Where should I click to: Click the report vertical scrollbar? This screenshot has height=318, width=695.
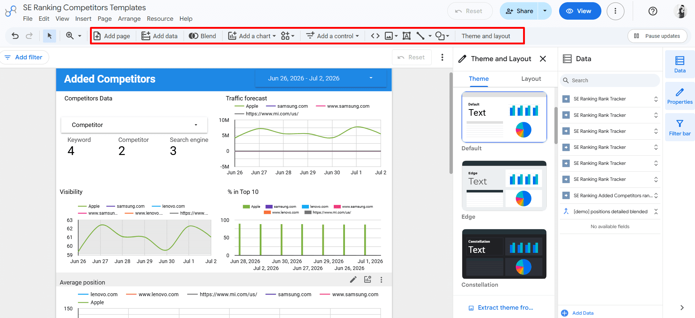click(451, 124)
